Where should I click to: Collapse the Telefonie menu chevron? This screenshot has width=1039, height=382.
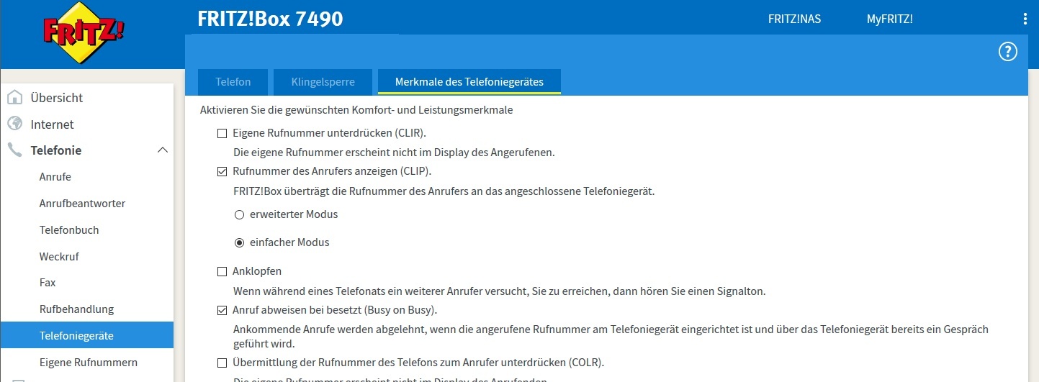[x=163, y=150]
